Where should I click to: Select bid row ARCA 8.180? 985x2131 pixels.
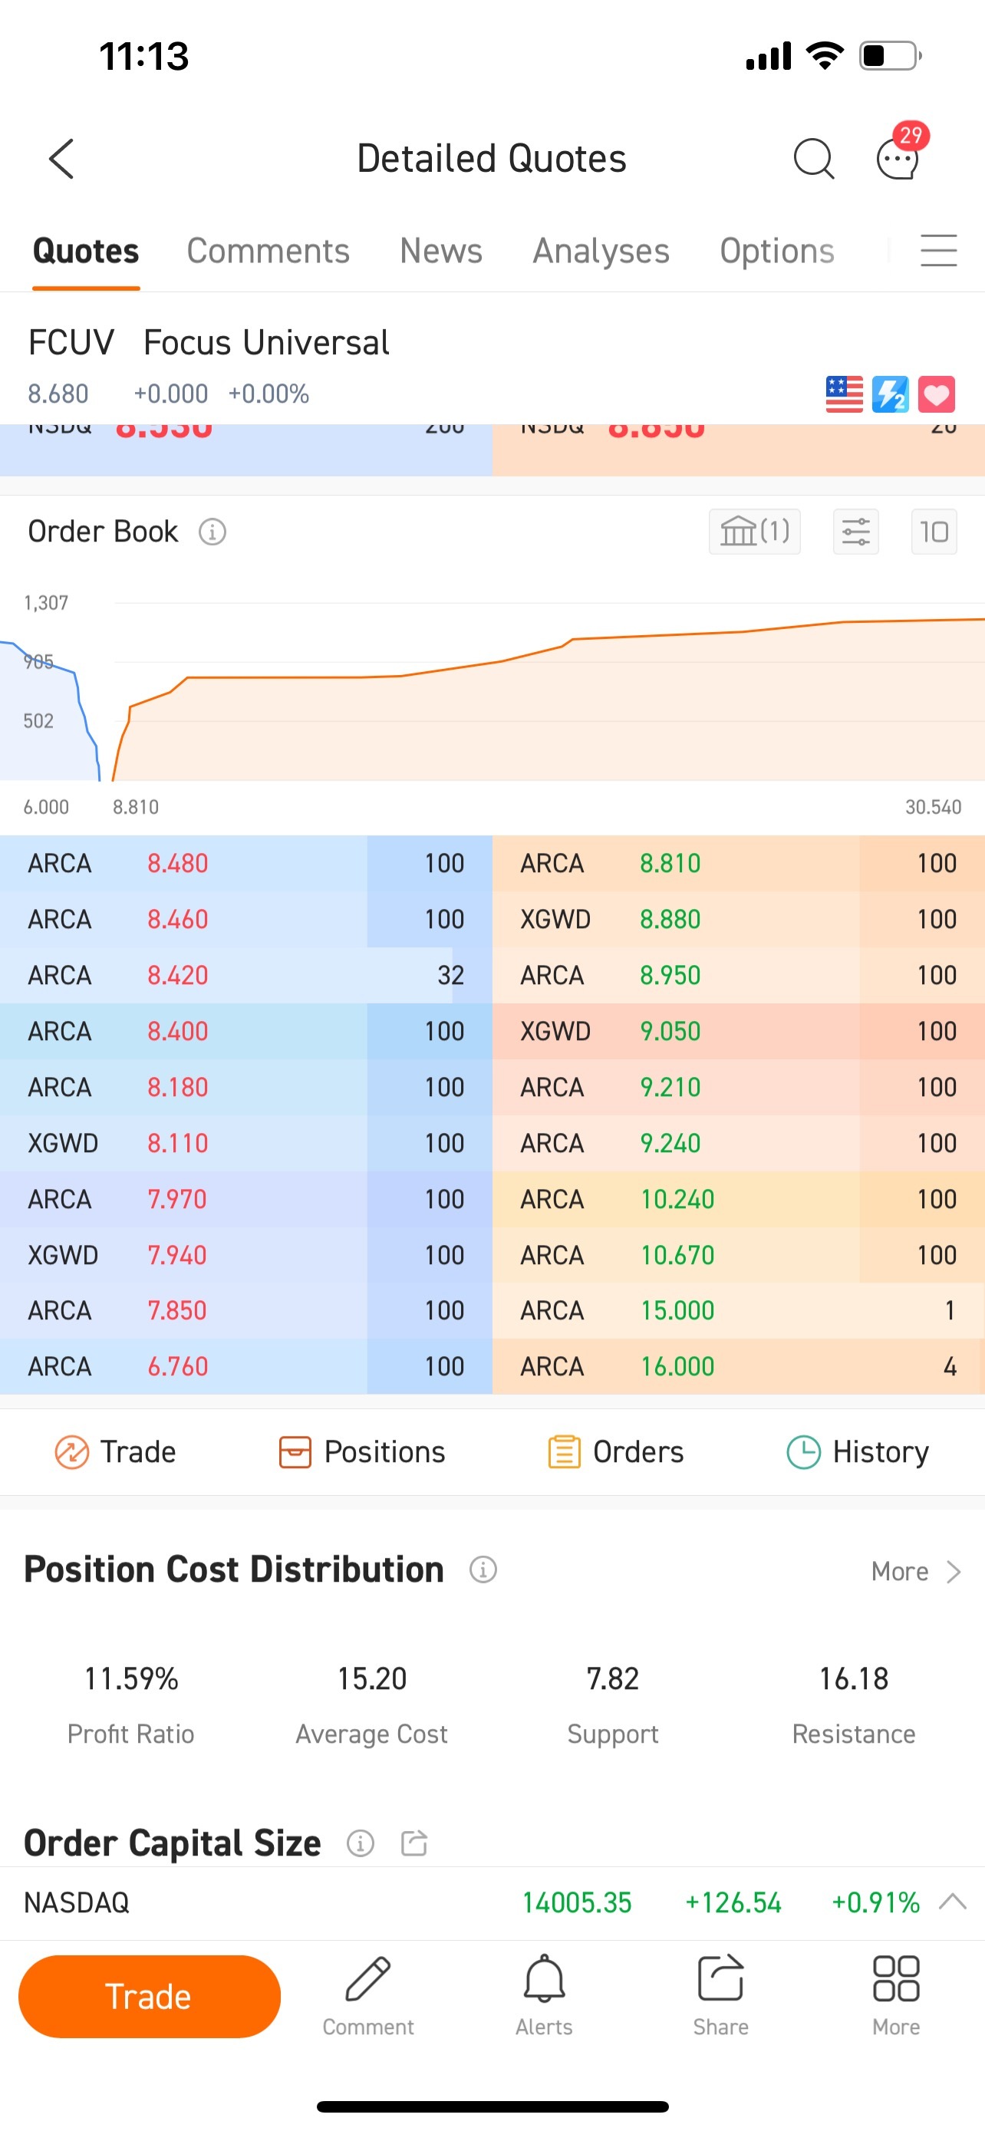tap(246, 1087)
